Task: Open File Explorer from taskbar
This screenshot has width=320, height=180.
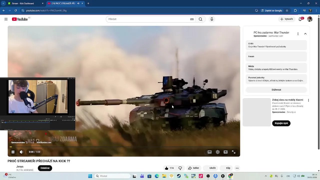Action: point(164,176)
